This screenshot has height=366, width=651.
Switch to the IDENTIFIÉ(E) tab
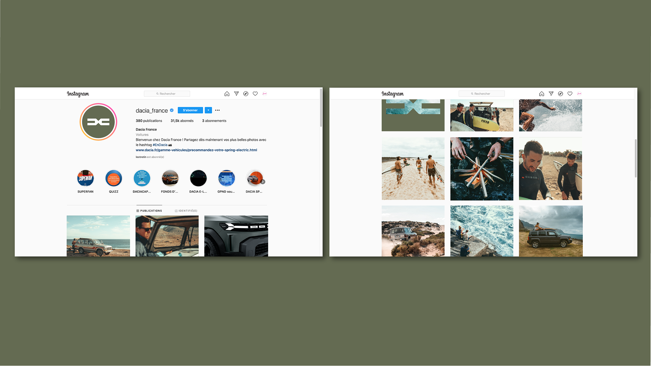coord(186,211)
